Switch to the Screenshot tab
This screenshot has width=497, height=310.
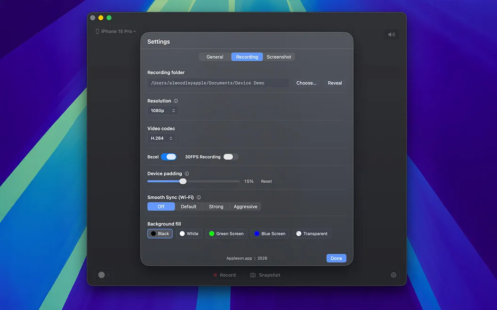[x=279, y=57]
